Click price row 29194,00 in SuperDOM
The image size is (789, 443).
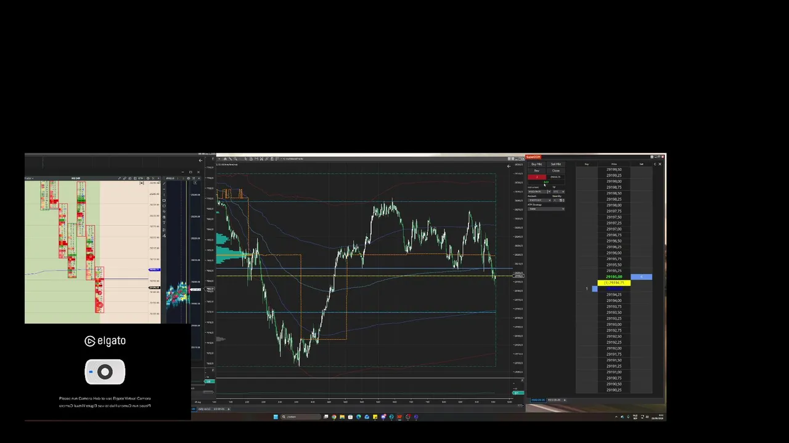614,300
